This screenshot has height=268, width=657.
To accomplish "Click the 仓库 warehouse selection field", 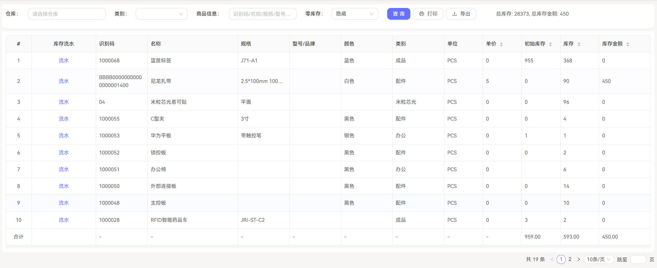I will (x=67, y=14).
